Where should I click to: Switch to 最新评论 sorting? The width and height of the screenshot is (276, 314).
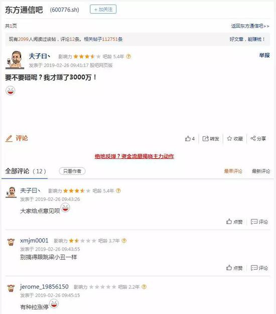tap(261, 171)
